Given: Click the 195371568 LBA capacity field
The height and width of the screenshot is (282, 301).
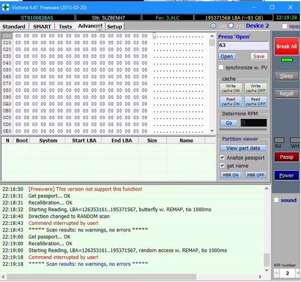Looking at the screenshot, I should [234, 18].
